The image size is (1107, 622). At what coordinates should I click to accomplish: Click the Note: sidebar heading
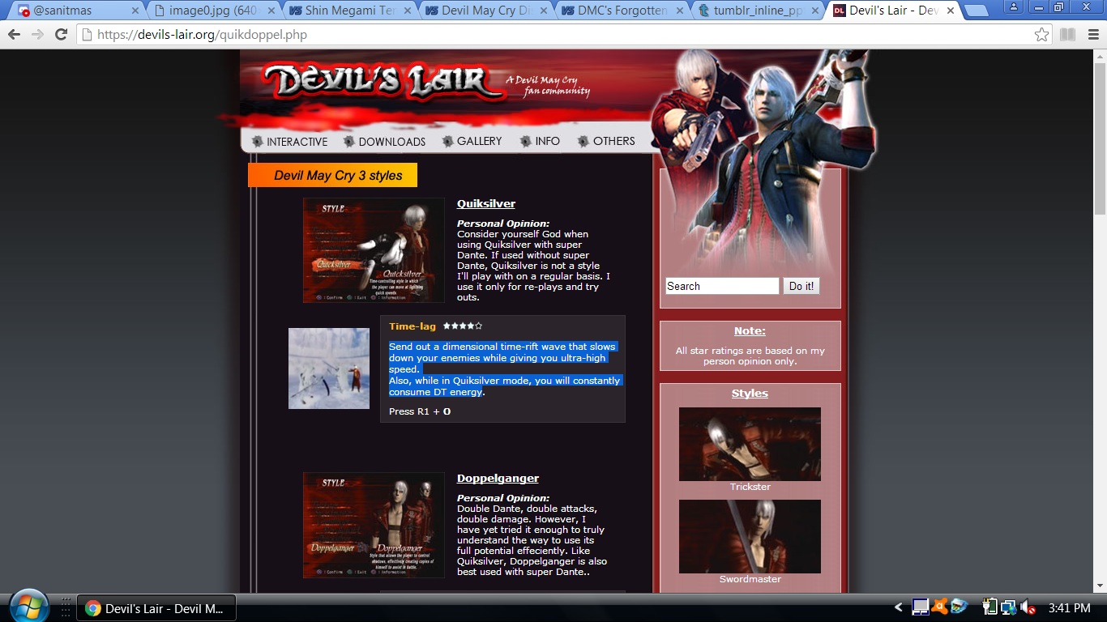(x=750, y=331)
